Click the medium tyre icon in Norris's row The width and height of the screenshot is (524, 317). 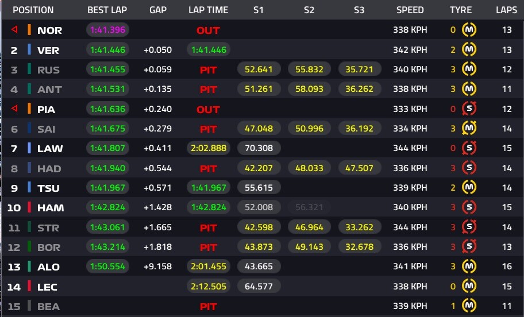coord(469,30)
